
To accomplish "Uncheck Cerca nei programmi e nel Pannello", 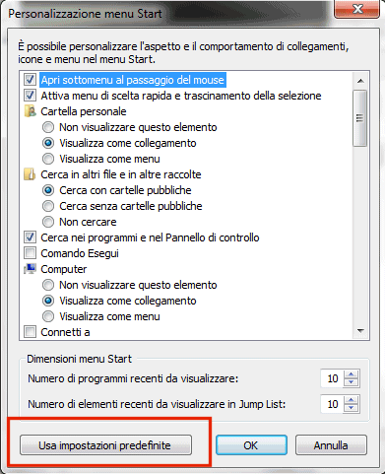I will [30, 237].
